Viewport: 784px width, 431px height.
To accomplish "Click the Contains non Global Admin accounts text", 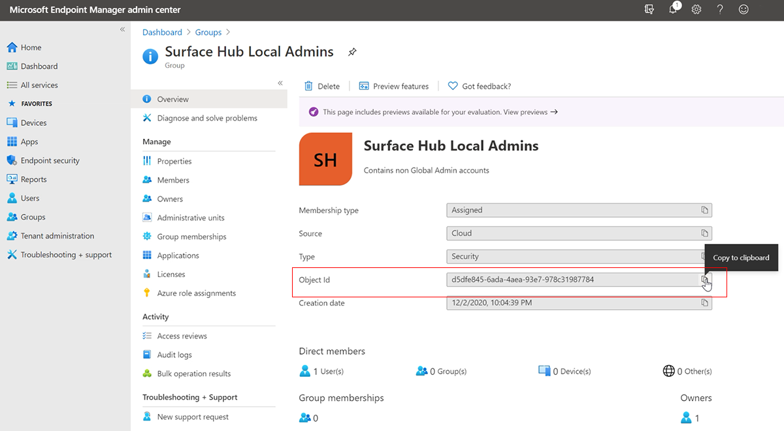I will [x=426, y=170].
